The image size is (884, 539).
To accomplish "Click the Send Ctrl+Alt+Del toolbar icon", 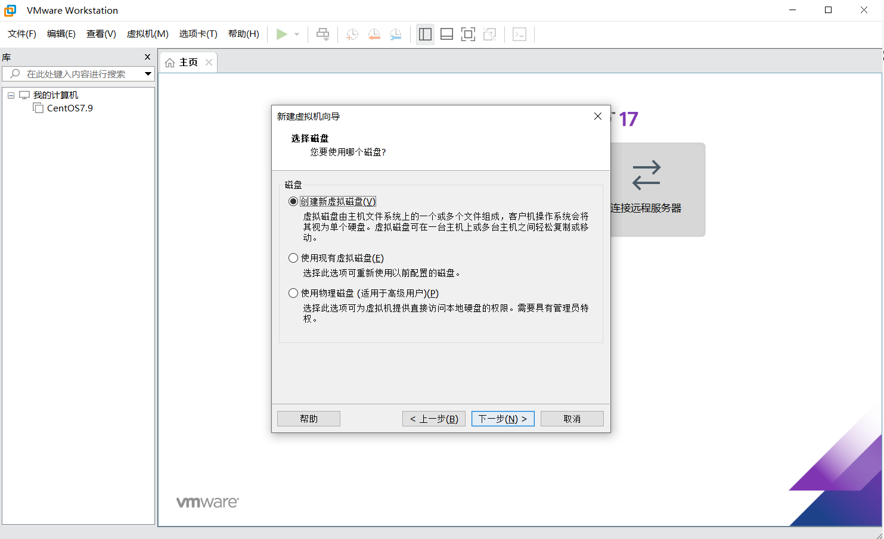I will [322, 35].
